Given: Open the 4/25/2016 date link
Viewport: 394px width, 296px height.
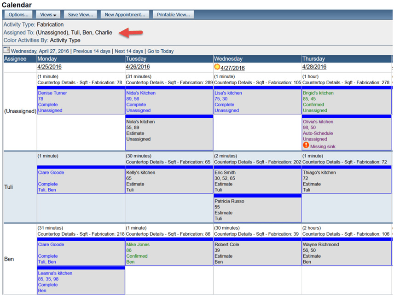Looking at the screenshot, I should coord(50,67).
